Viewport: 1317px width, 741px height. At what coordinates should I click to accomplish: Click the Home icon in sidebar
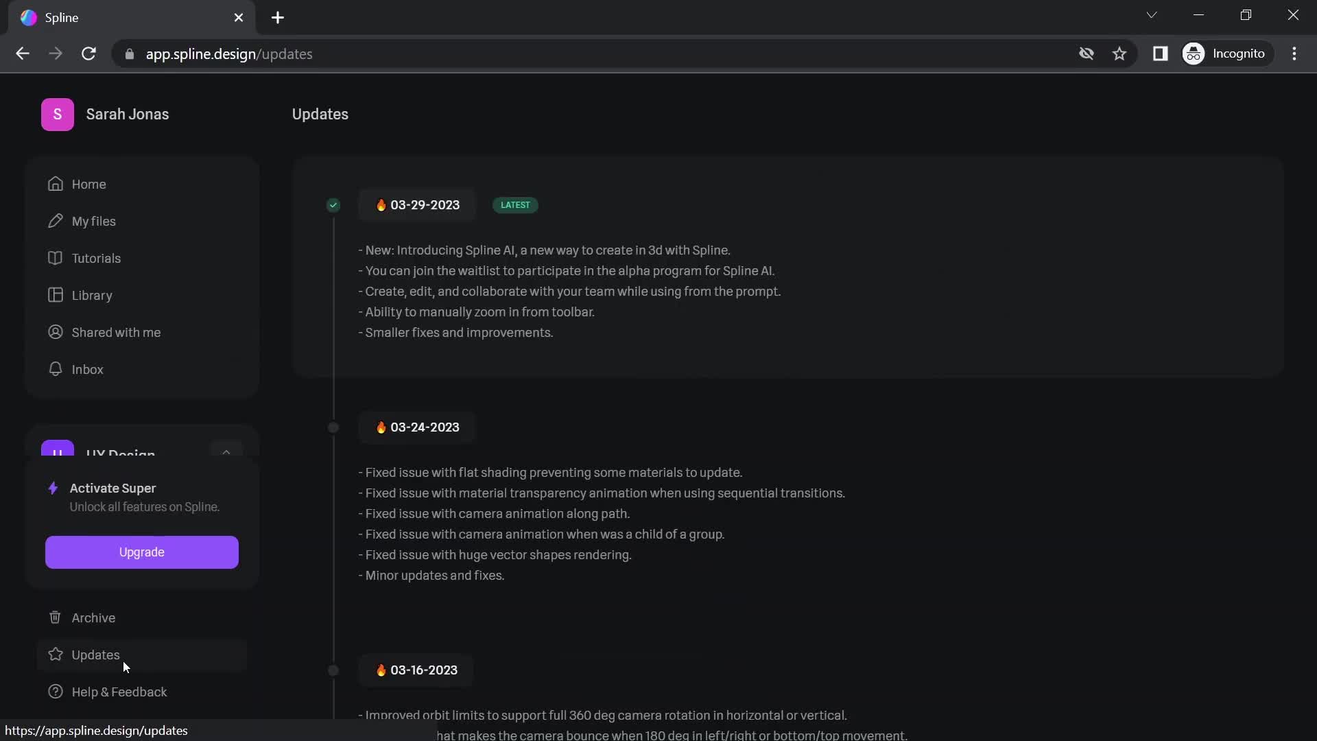pos(54,184)
